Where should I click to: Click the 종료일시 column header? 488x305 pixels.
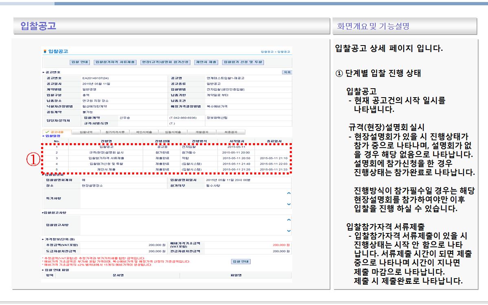(x=274, y=141)
